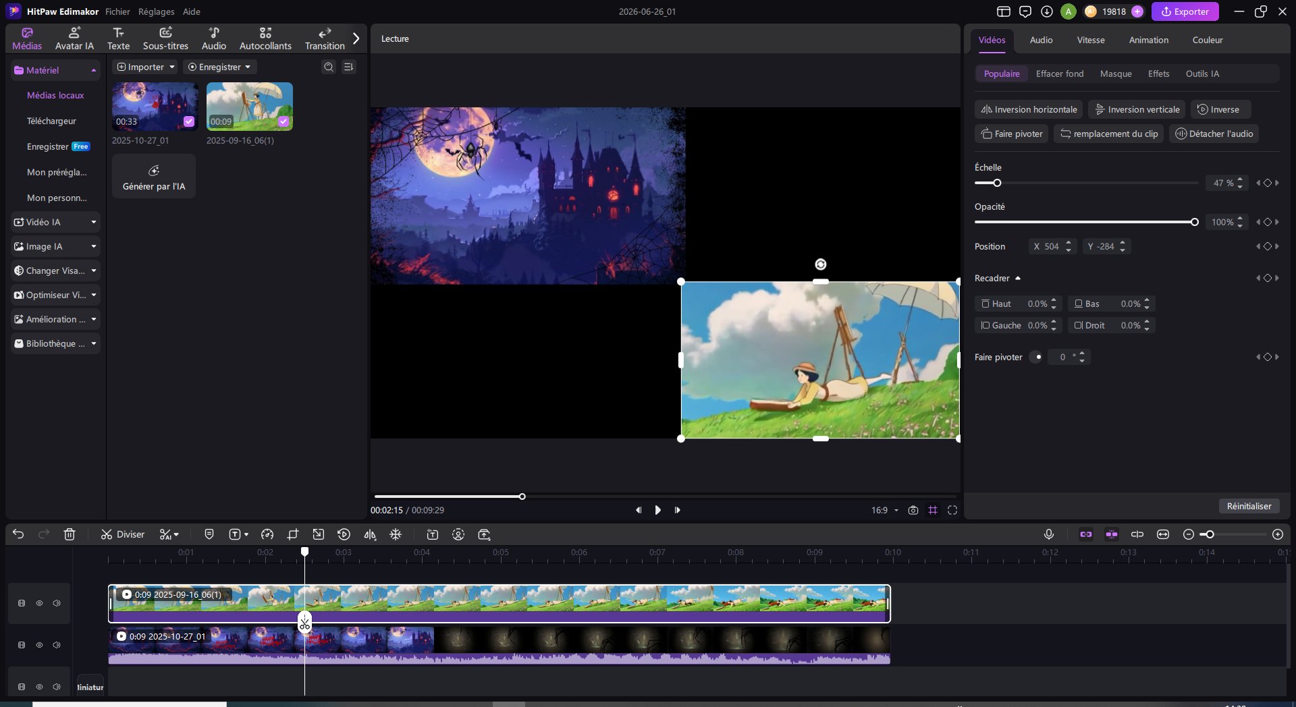Zoom in timeline with plus icon
The width and height of the screenshot is (1296, 707).
pos(1278,534)
